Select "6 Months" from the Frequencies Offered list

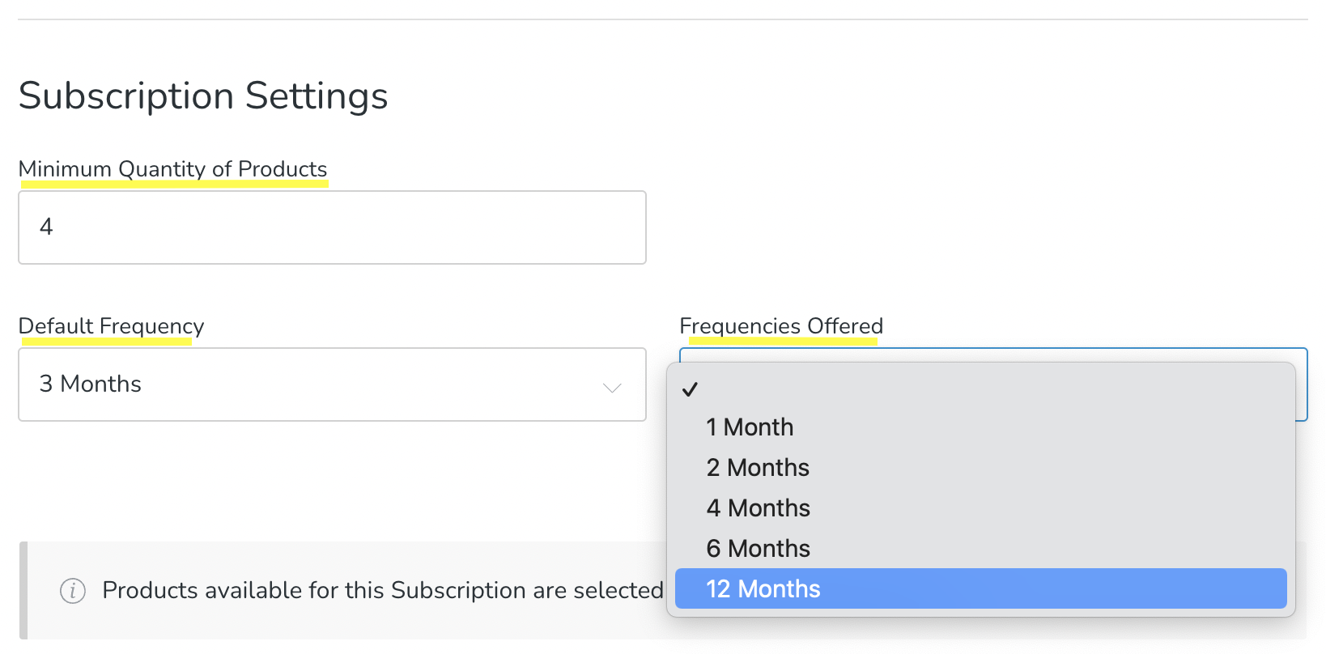(x=757, y=548)
